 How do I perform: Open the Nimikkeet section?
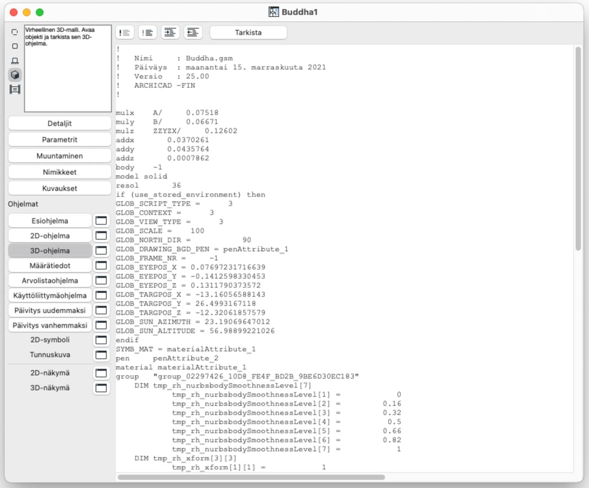[59, 172]
